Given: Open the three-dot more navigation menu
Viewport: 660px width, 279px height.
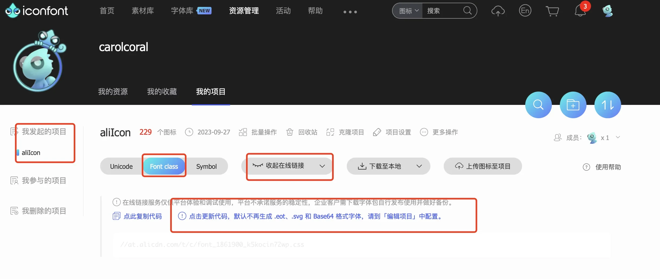Looking at the screenshot, I should click(350, 12).
